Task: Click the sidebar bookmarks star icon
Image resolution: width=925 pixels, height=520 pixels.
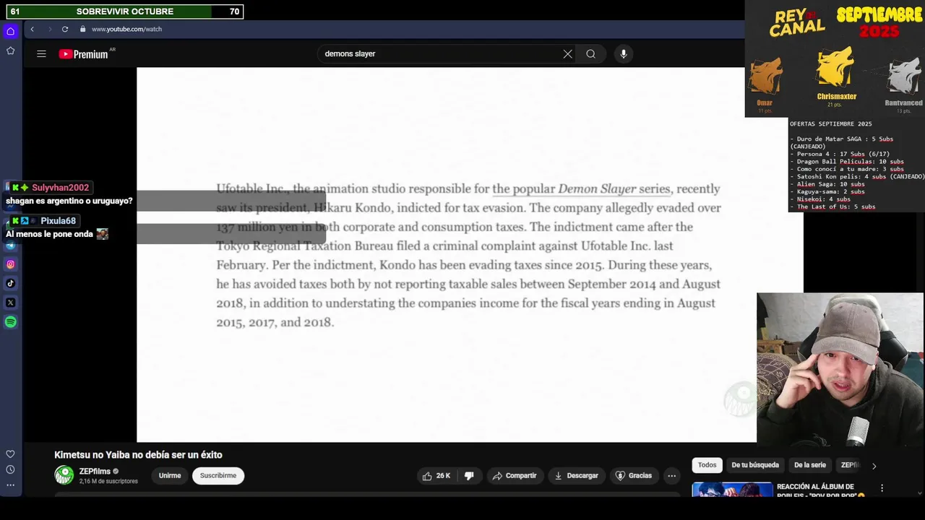Action: coord(10,51)
